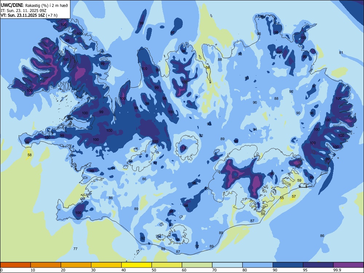Click the pale yellow 50–60 legend swatch
This screenshot has height=273, width=364.
[x=167, y=265]
